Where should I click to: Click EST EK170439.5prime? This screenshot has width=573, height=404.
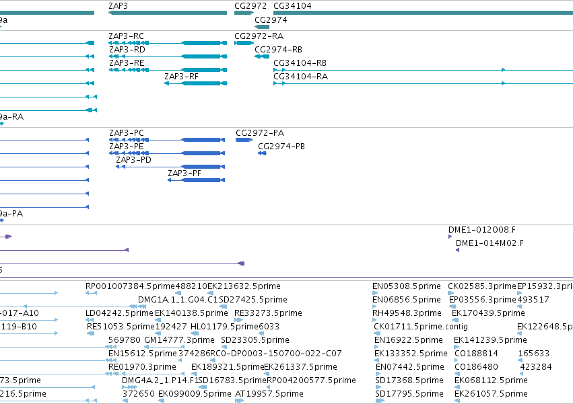point(489,313)
